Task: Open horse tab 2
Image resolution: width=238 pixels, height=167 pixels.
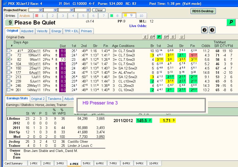Action: point(52,16)
